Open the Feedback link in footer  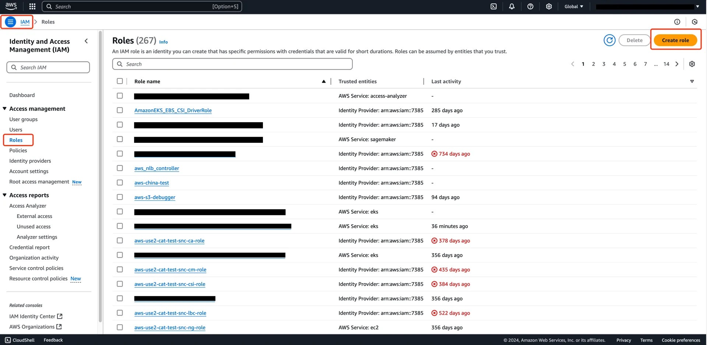click(x=53, y=340)
